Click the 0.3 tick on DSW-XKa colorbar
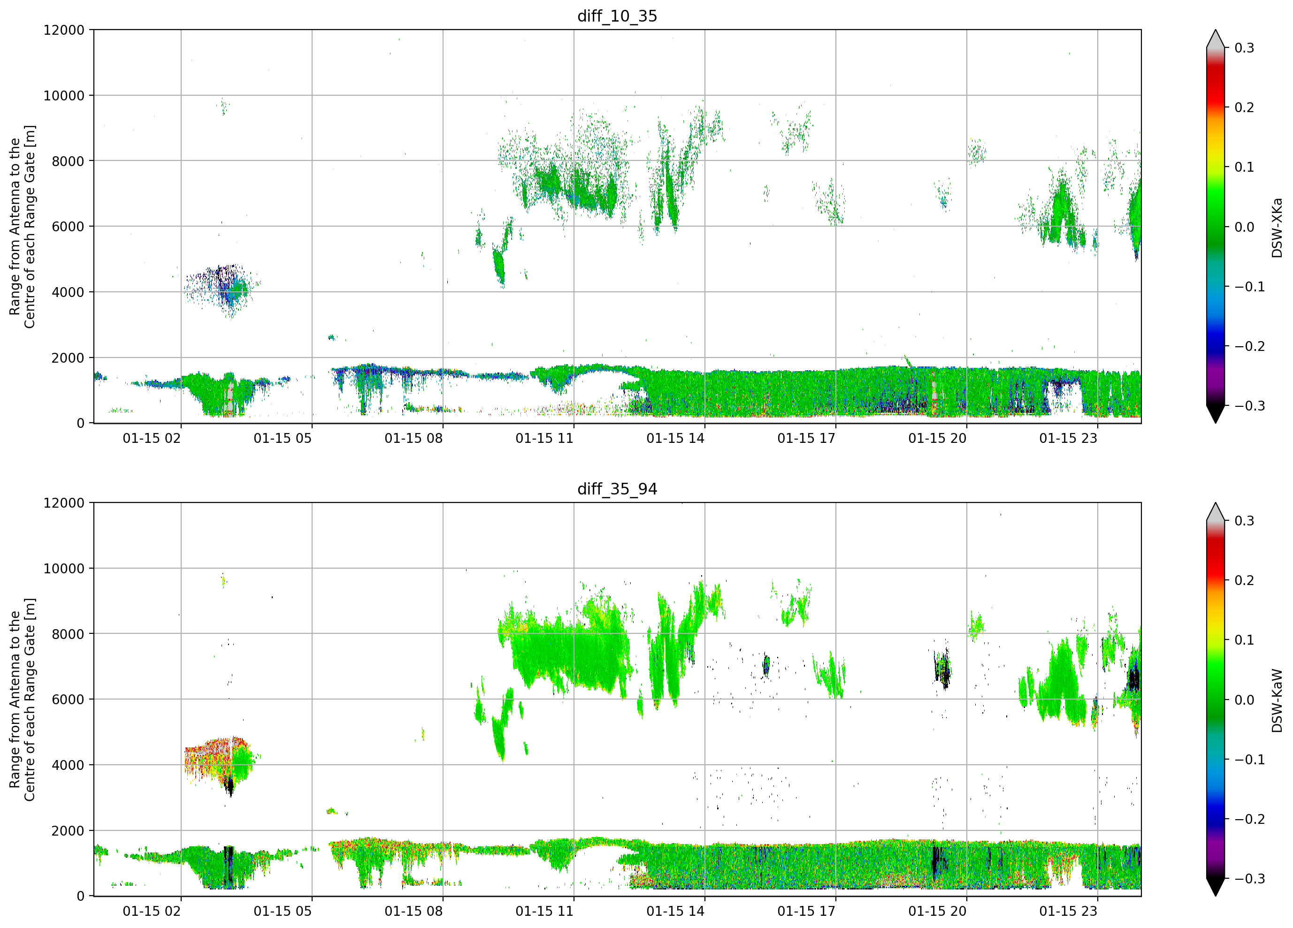 [1244, 48]
